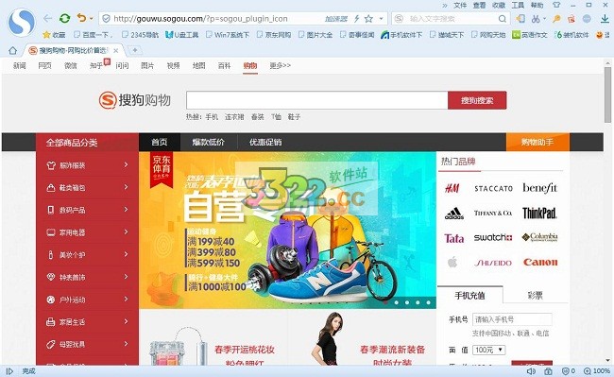This screenshot has height=377, width=614.
Task: Switch to the 新闻 navigation tab
Action: click(19, 65)
